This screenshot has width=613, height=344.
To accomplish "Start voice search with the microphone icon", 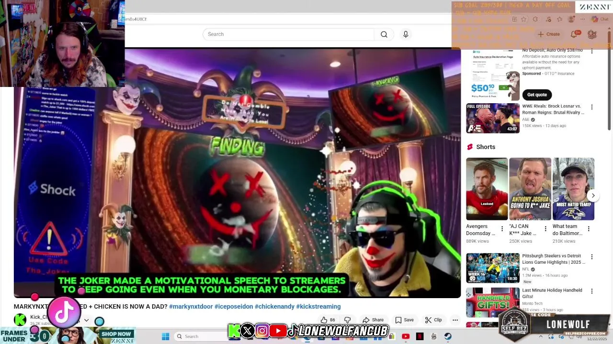I will (x=406, y=34).
